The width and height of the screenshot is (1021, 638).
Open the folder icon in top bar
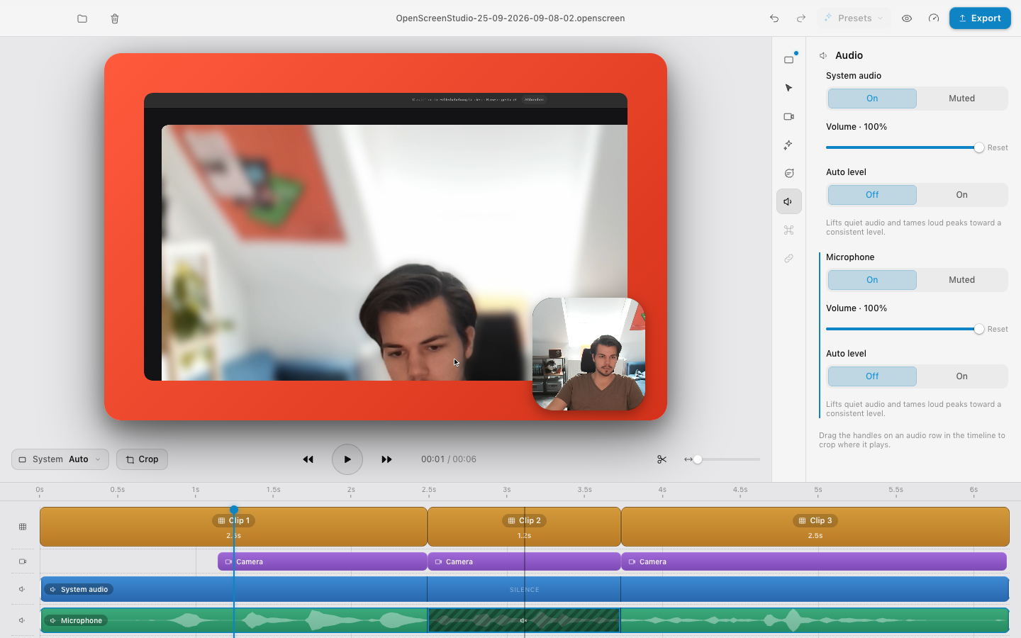click(x=82, y=18)
